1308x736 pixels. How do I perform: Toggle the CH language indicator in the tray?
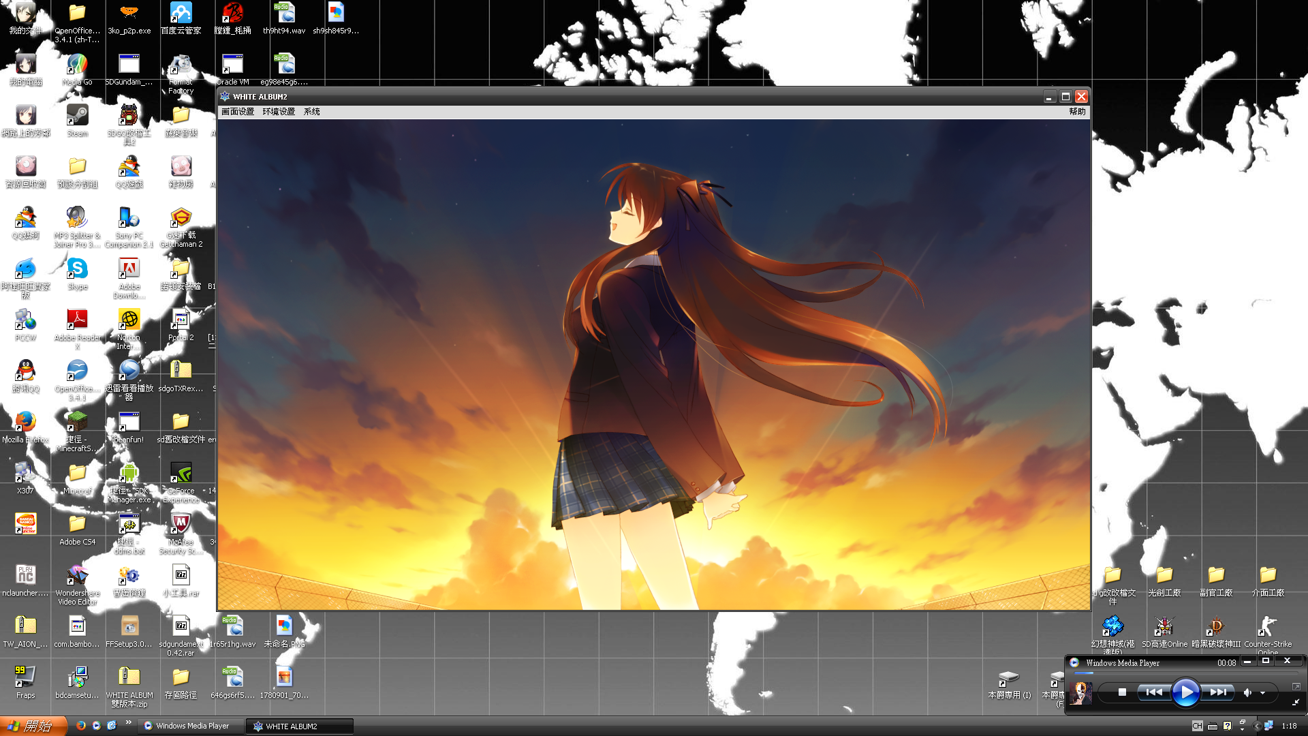[x=1199, y=726]
